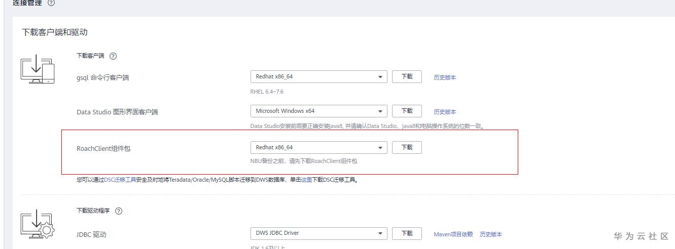Click the JDBC 驱动 label

click(91, 234)
